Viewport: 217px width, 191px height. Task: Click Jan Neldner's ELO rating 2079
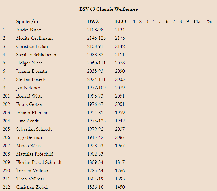tap(120, 88)
